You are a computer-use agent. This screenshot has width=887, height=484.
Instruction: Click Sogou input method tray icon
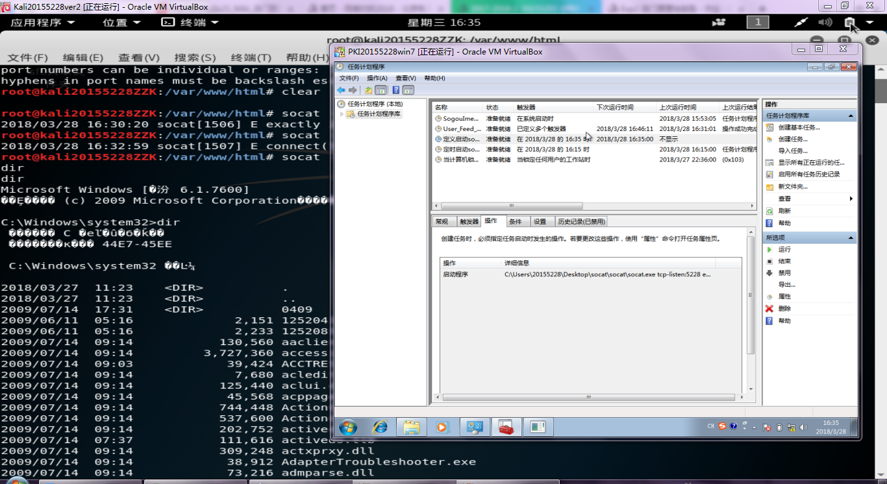721,427
